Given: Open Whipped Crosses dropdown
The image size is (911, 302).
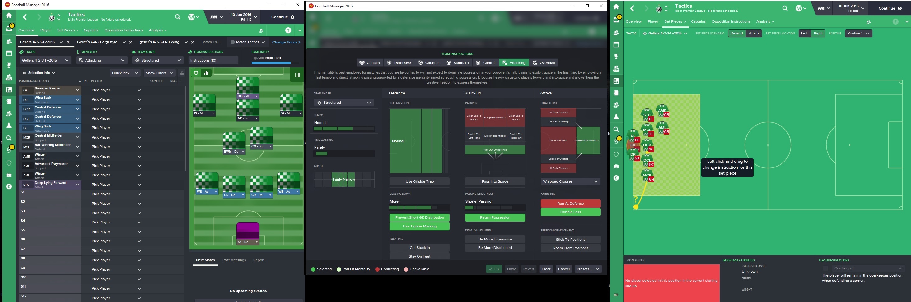Looking at the screenshot, I should point(570,181).
